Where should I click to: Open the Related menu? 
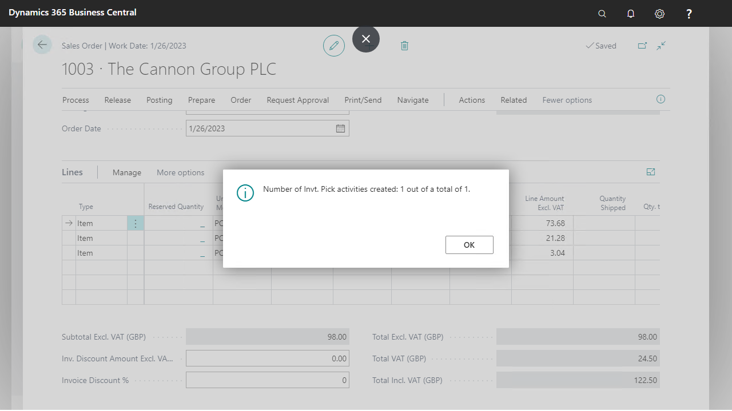pos(514,100)
